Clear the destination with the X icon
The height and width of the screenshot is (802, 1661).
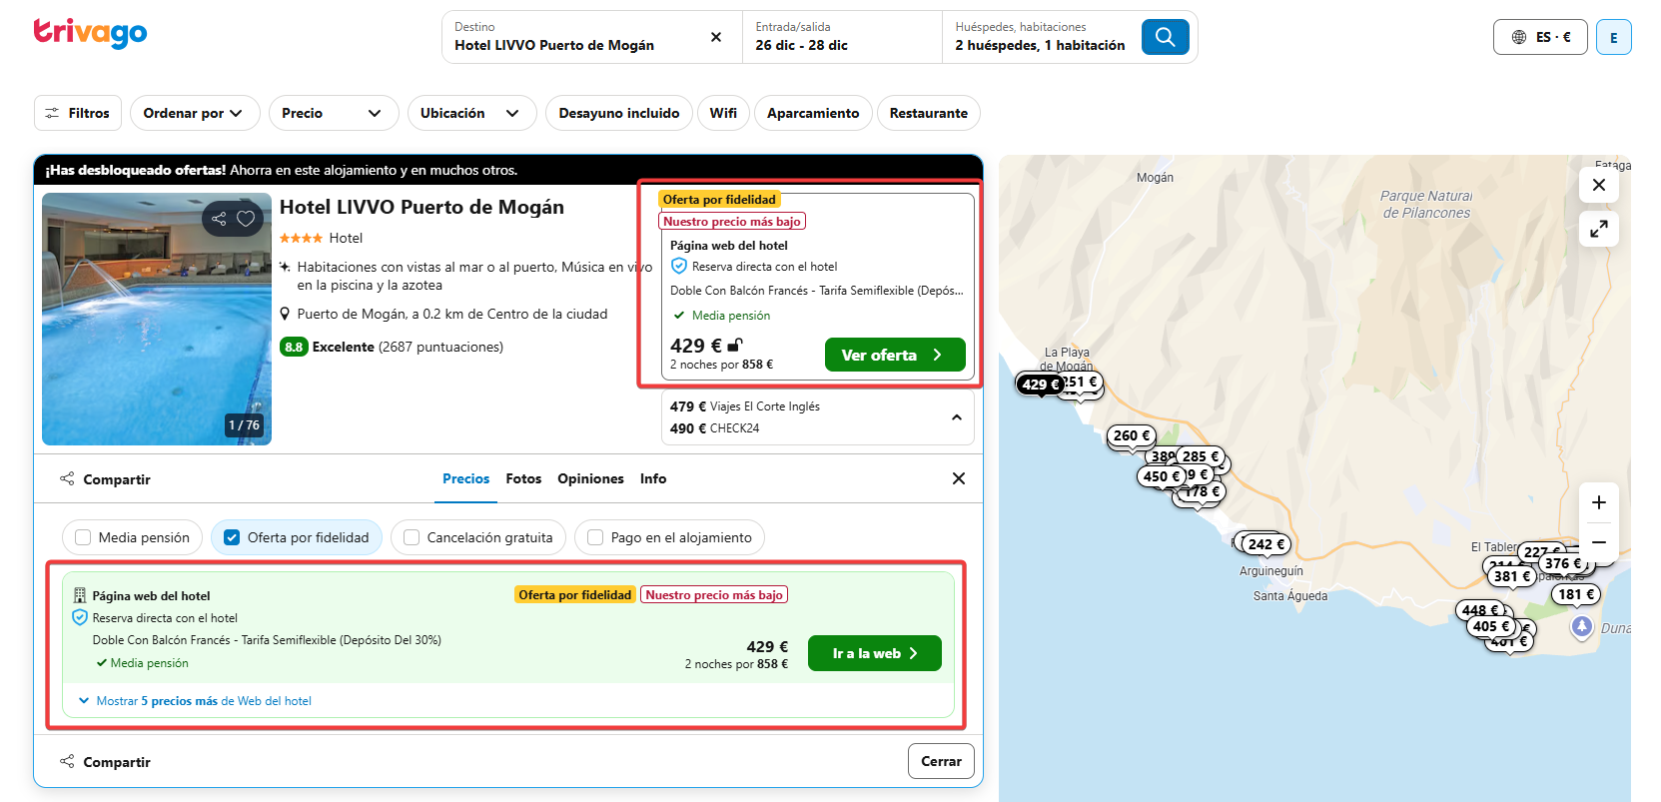[716, 37]
